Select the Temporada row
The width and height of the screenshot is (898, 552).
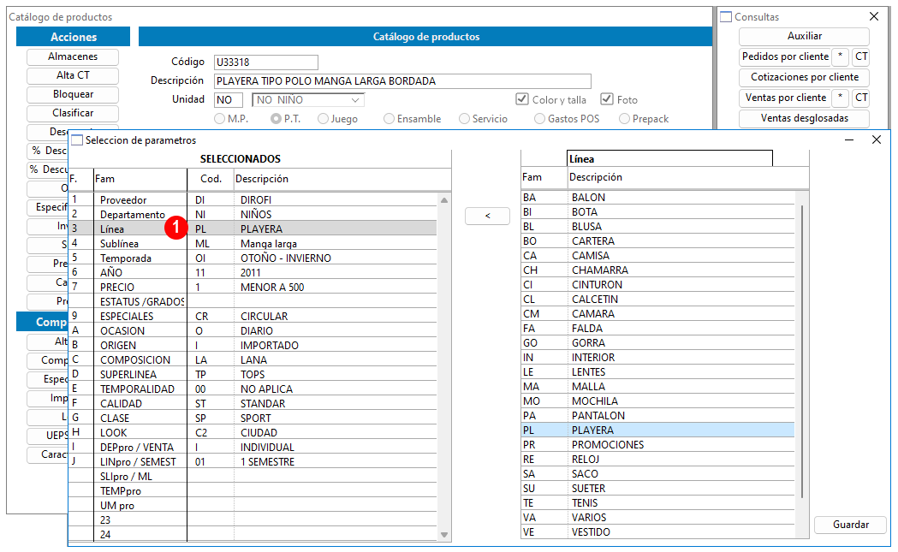[x=253, y=258]
